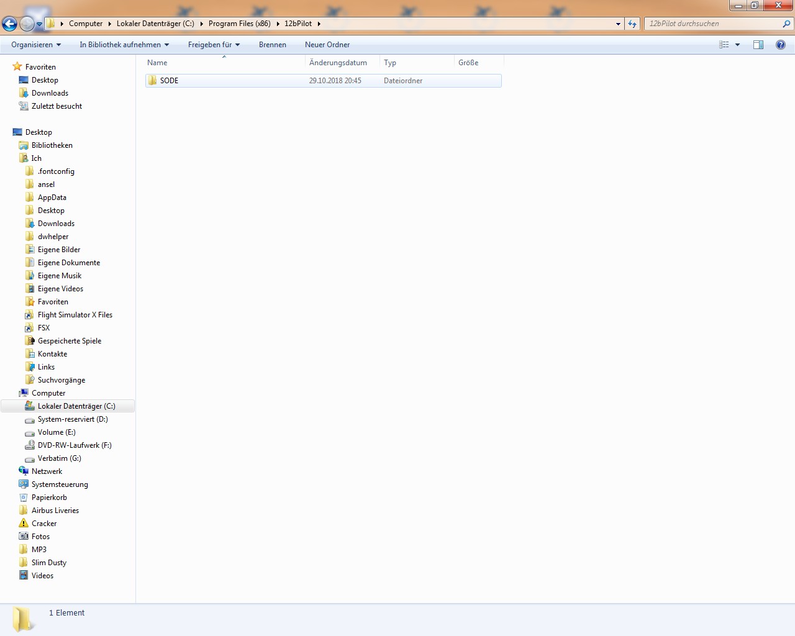The height and width of the screenshot is (636, 795).
Task: Open the Systemsteuerung control panel
Action: pyautogui.click(x=60, y=484)
